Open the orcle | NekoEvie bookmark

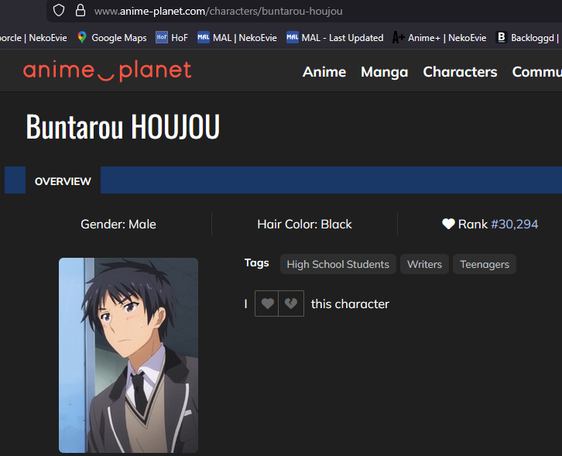33,38
